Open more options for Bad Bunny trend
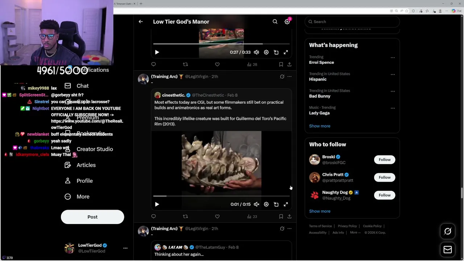464x261 pixels. [x=393, y=91]
